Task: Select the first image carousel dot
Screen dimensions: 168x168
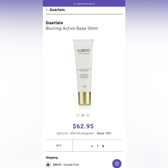Action: [78, 115]
